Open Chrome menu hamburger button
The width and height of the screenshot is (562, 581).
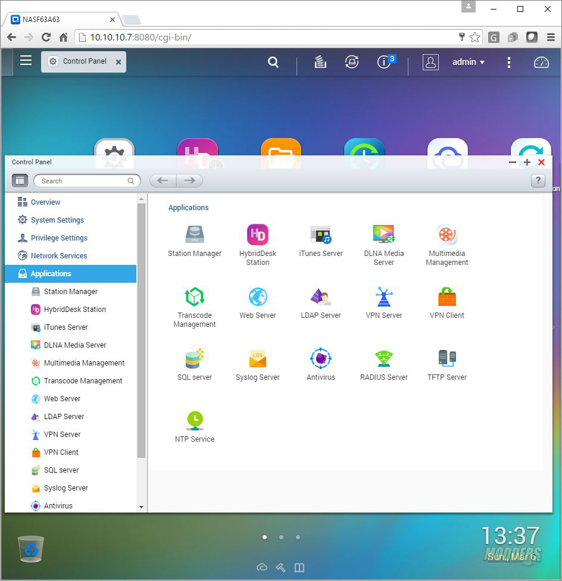point(551,37)
